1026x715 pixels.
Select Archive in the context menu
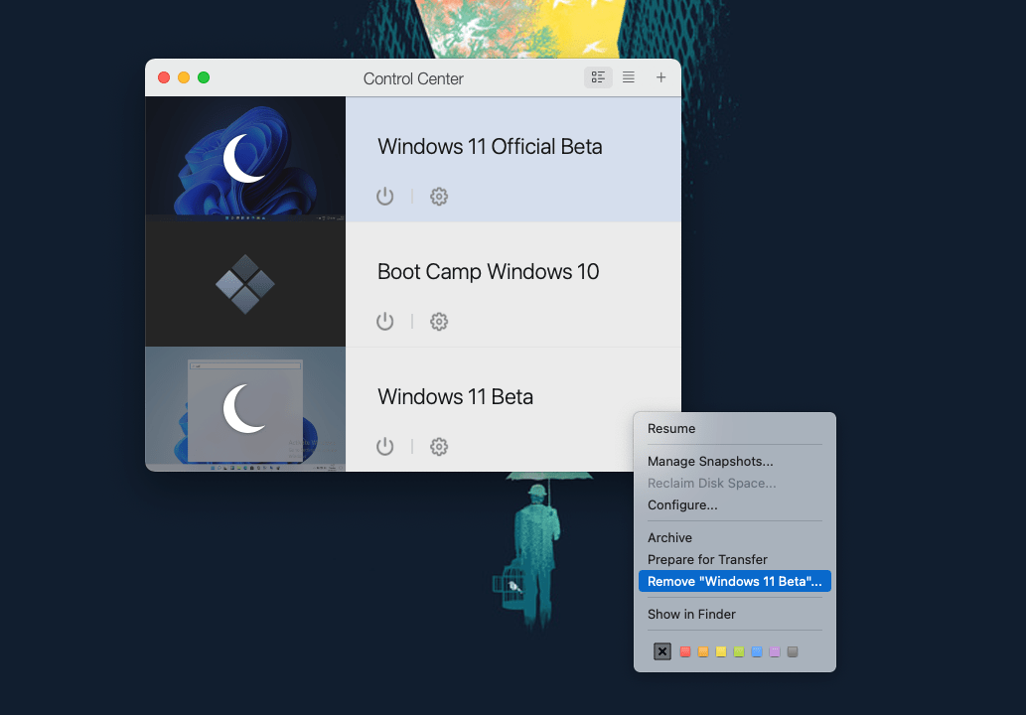[x=735, y=537]
